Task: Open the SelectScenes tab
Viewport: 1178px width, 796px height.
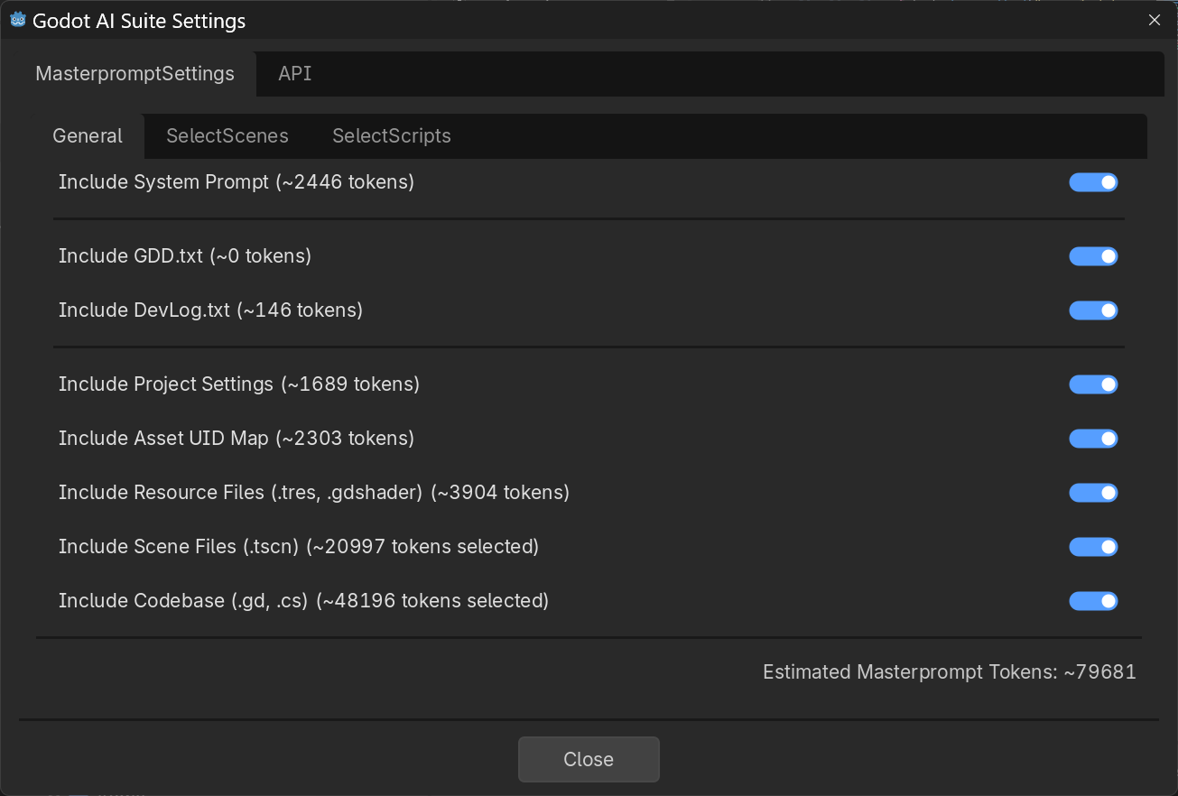Action: coord(227,136)
